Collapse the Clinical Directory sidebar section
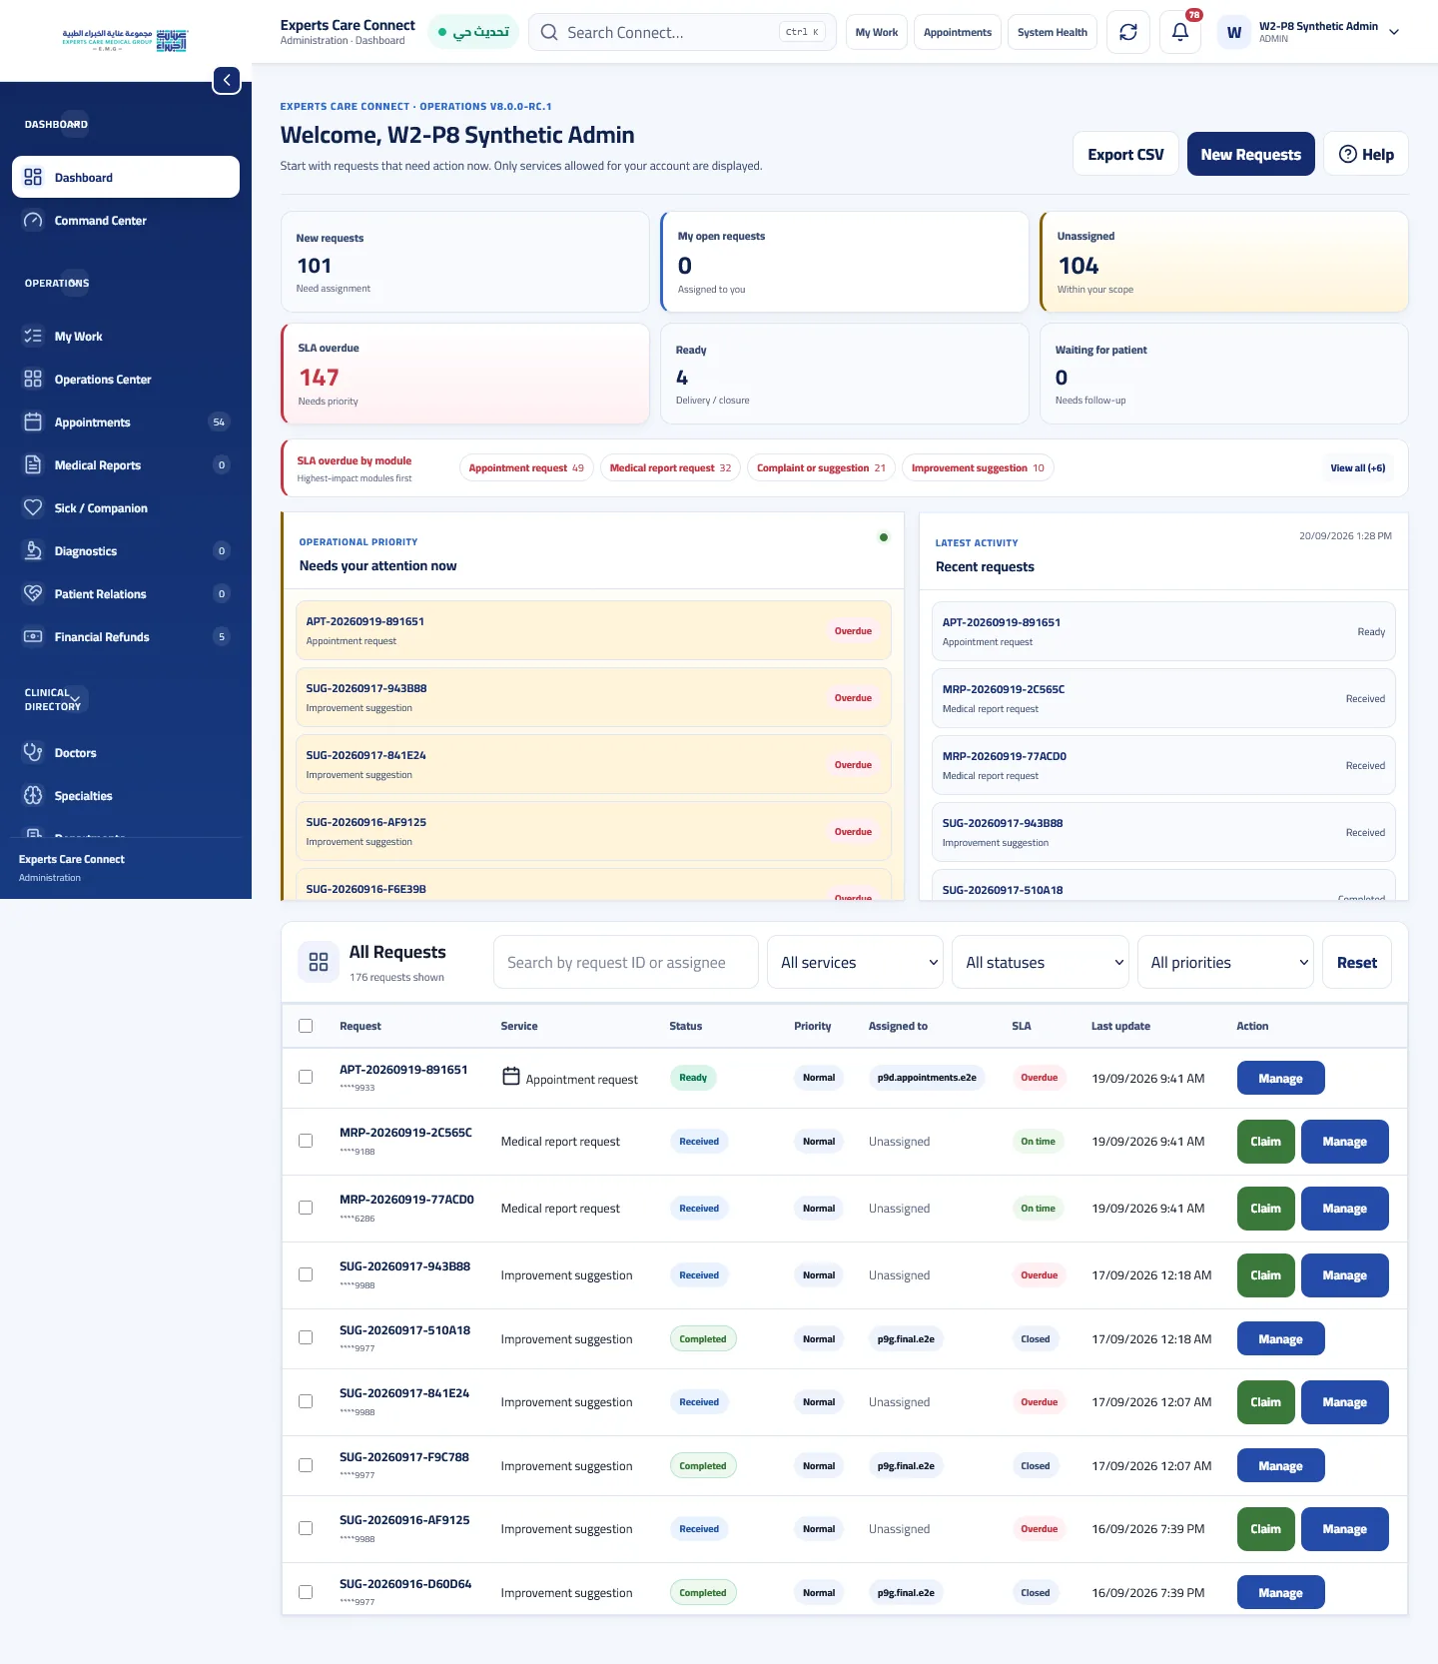The height and width of the screenshot is (1664, 1438). pyautogui.click(x=75, y=699)
